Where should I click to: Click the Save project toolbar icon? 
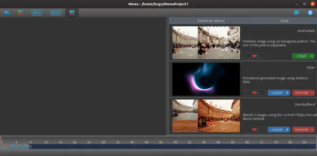click(55, 13)
